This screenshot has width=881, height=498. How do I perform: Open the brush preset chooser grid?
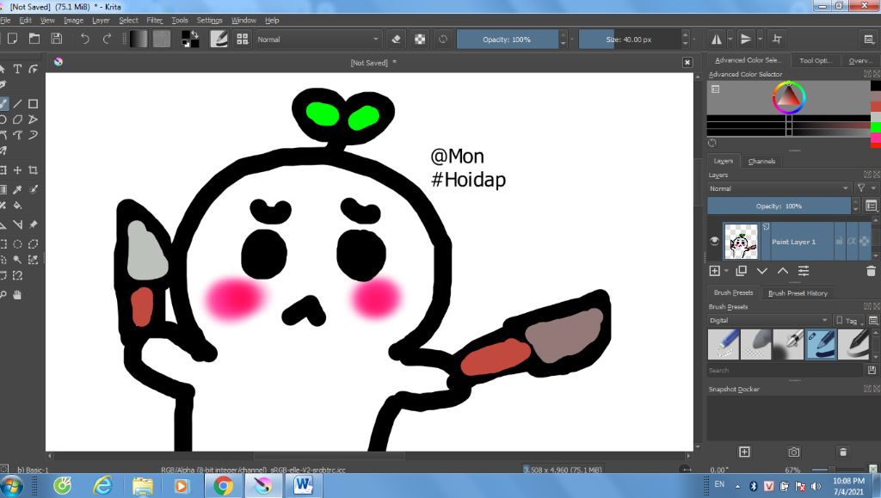tap(242, 39)
